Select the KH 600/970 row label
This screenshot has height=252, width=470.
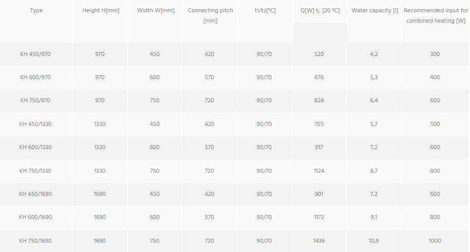pos(36,77)
